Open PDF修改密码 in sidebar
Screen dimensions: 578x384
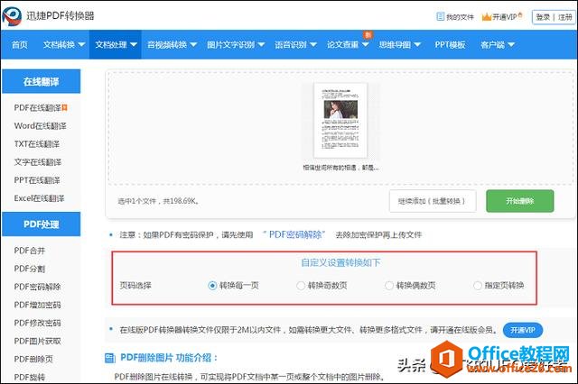(37, 323)
